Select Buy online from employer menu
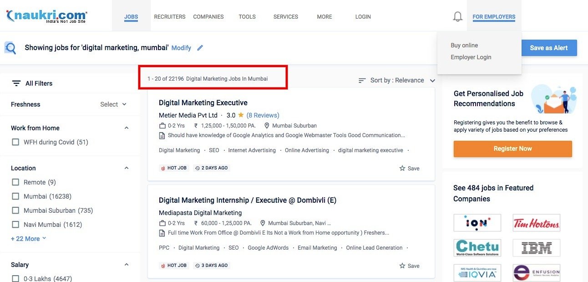 point(464,45)
